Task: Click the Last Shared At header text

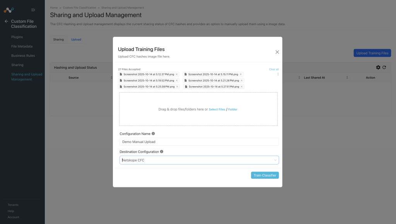Action: coord(314,78)
